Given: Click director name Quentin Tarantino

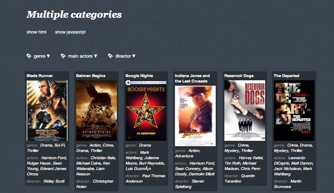Looking at the screenshot, I should tap(240, 179).
